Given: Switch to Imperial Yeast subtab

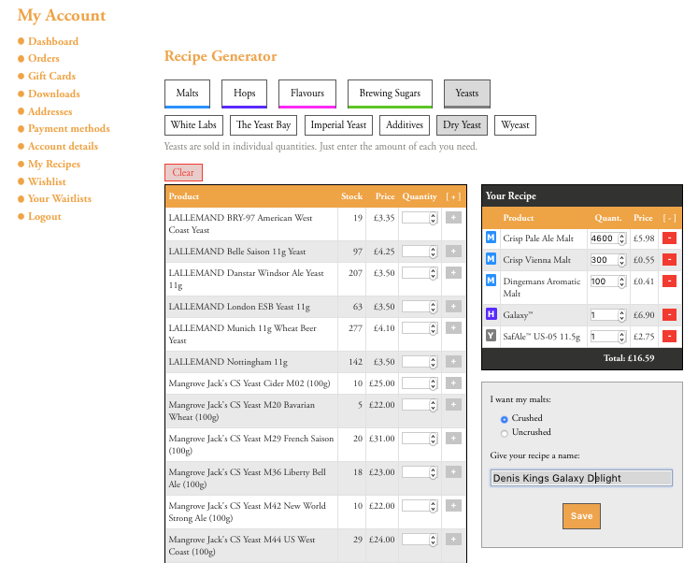Looking at the screenshot, I should 338,125.
